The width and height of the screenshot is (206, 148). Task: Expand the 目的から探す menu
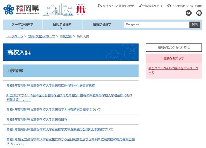point(62,25)
